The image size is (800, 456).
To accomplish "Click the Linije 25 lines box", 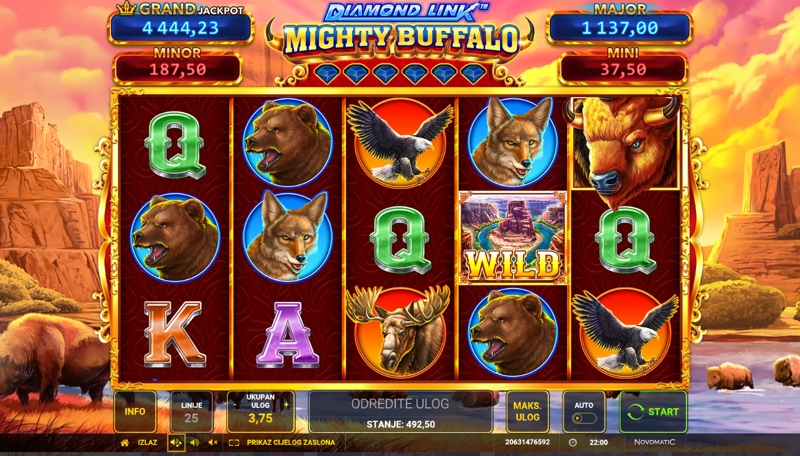I will (x=192, y=412).
